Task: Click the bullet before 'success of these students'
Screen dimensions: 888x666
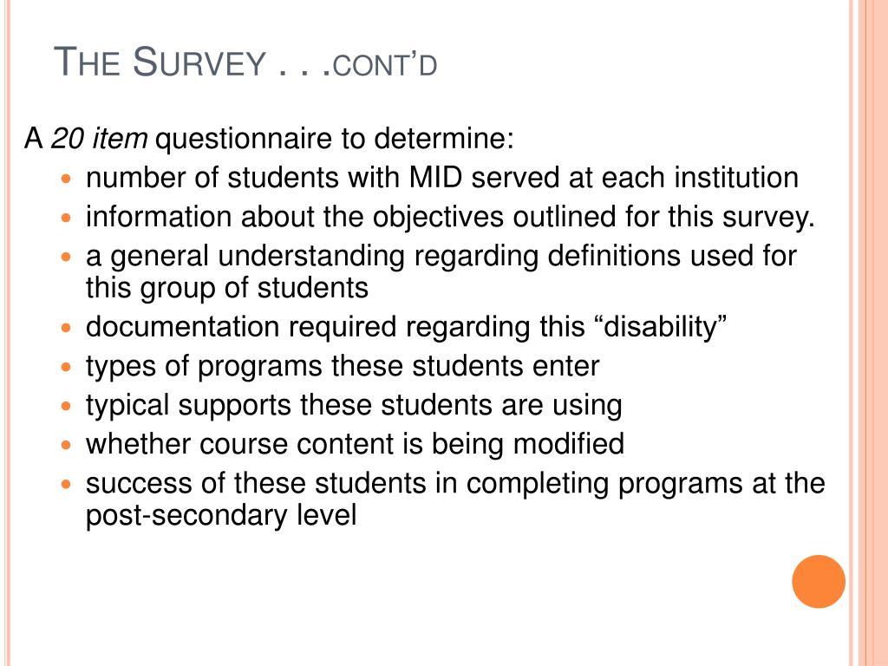Action: [x=66, y=484]
